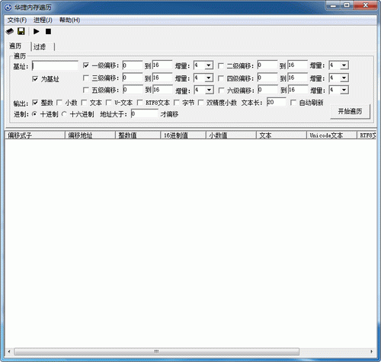This screenshot has height=362, width=381.
Task: Click the black square stop icon
Action: 48,31
